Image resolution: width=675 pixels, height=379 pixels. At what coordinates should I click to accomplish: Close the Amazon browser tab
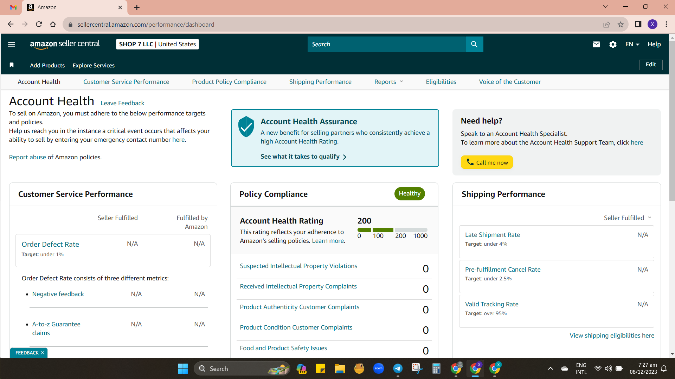click(120, 7)
